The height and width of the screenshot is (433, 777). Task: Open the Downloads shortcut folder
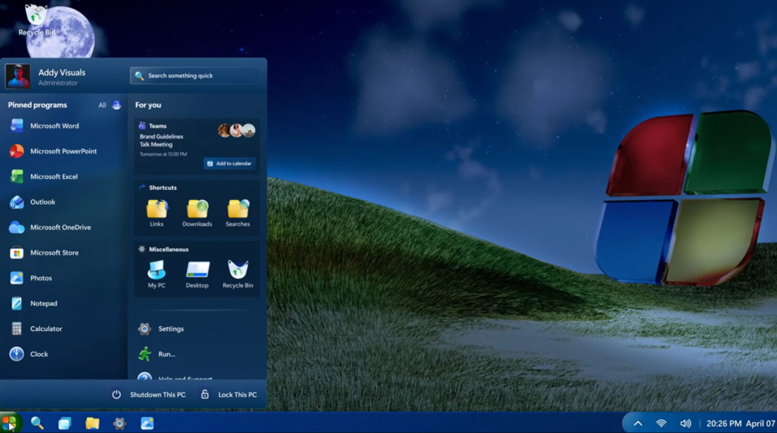tap(197, 210)
